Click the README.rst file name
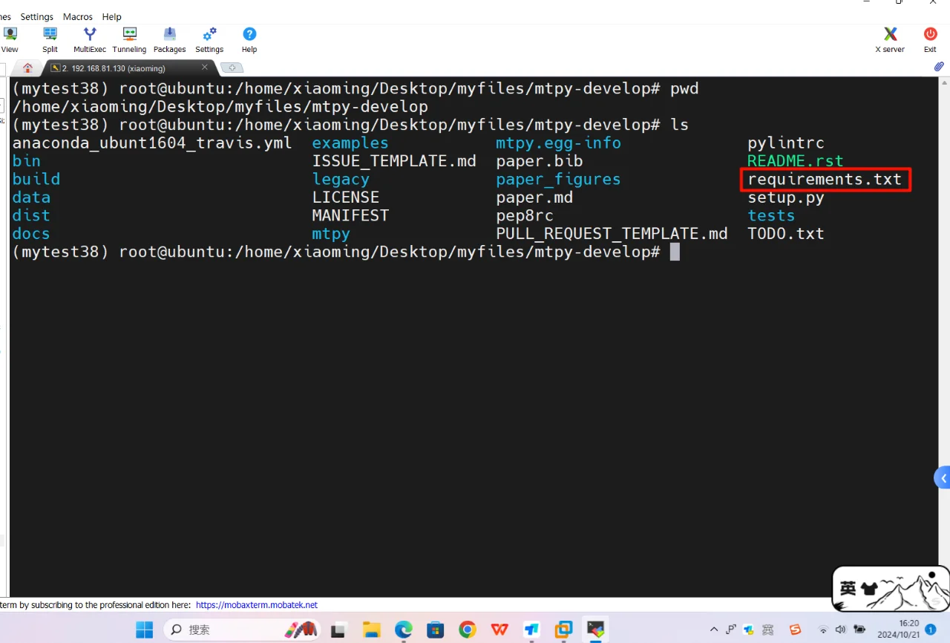 point(796,161)
